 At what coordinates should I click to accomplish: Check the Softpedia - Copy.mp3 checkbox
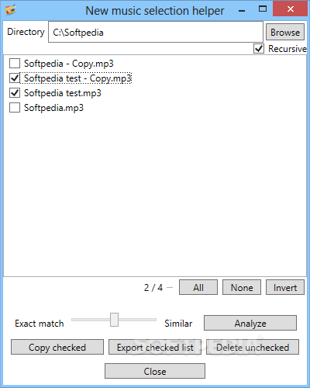click(x=15, y=63)
